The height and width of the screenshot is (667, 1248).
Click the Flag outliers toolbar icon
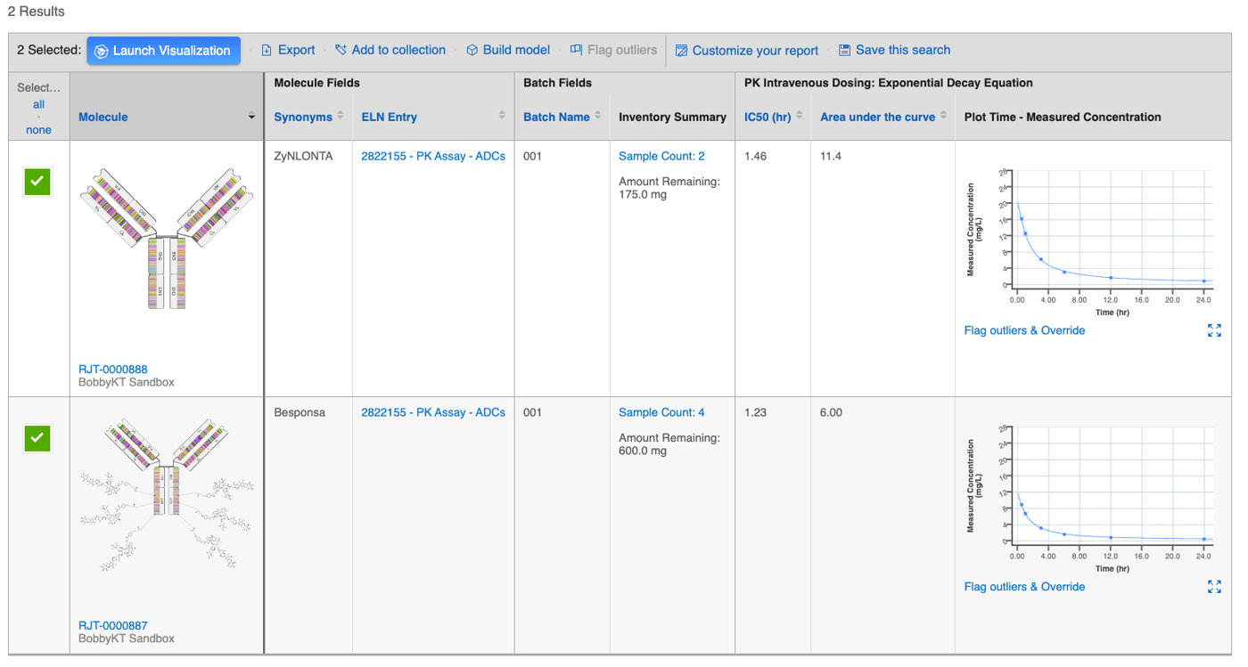tap(576, 51)
